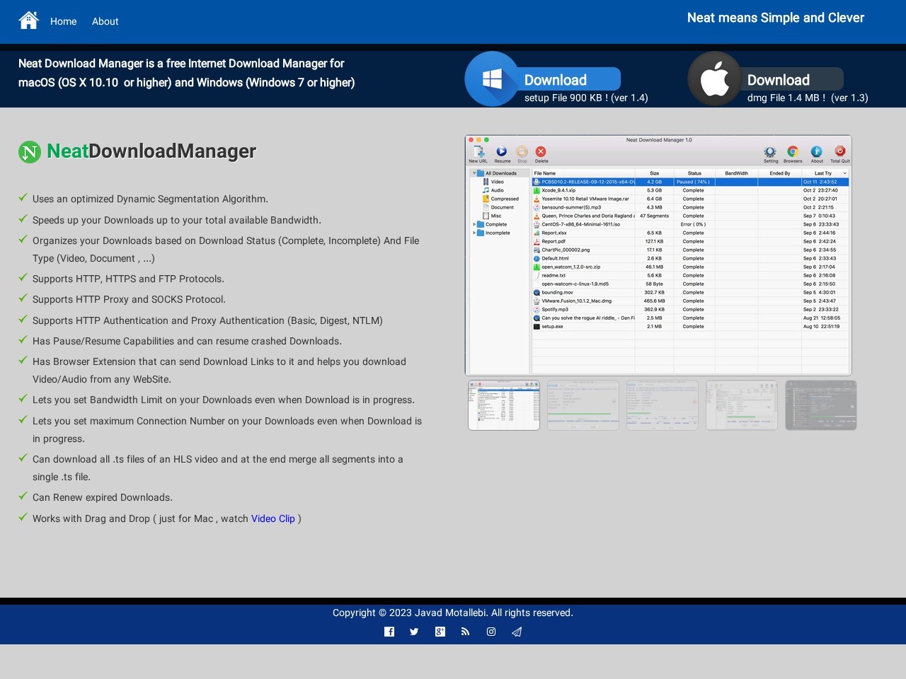
Task: Select the first screenshot thumbnail
Action: (504, 405)
